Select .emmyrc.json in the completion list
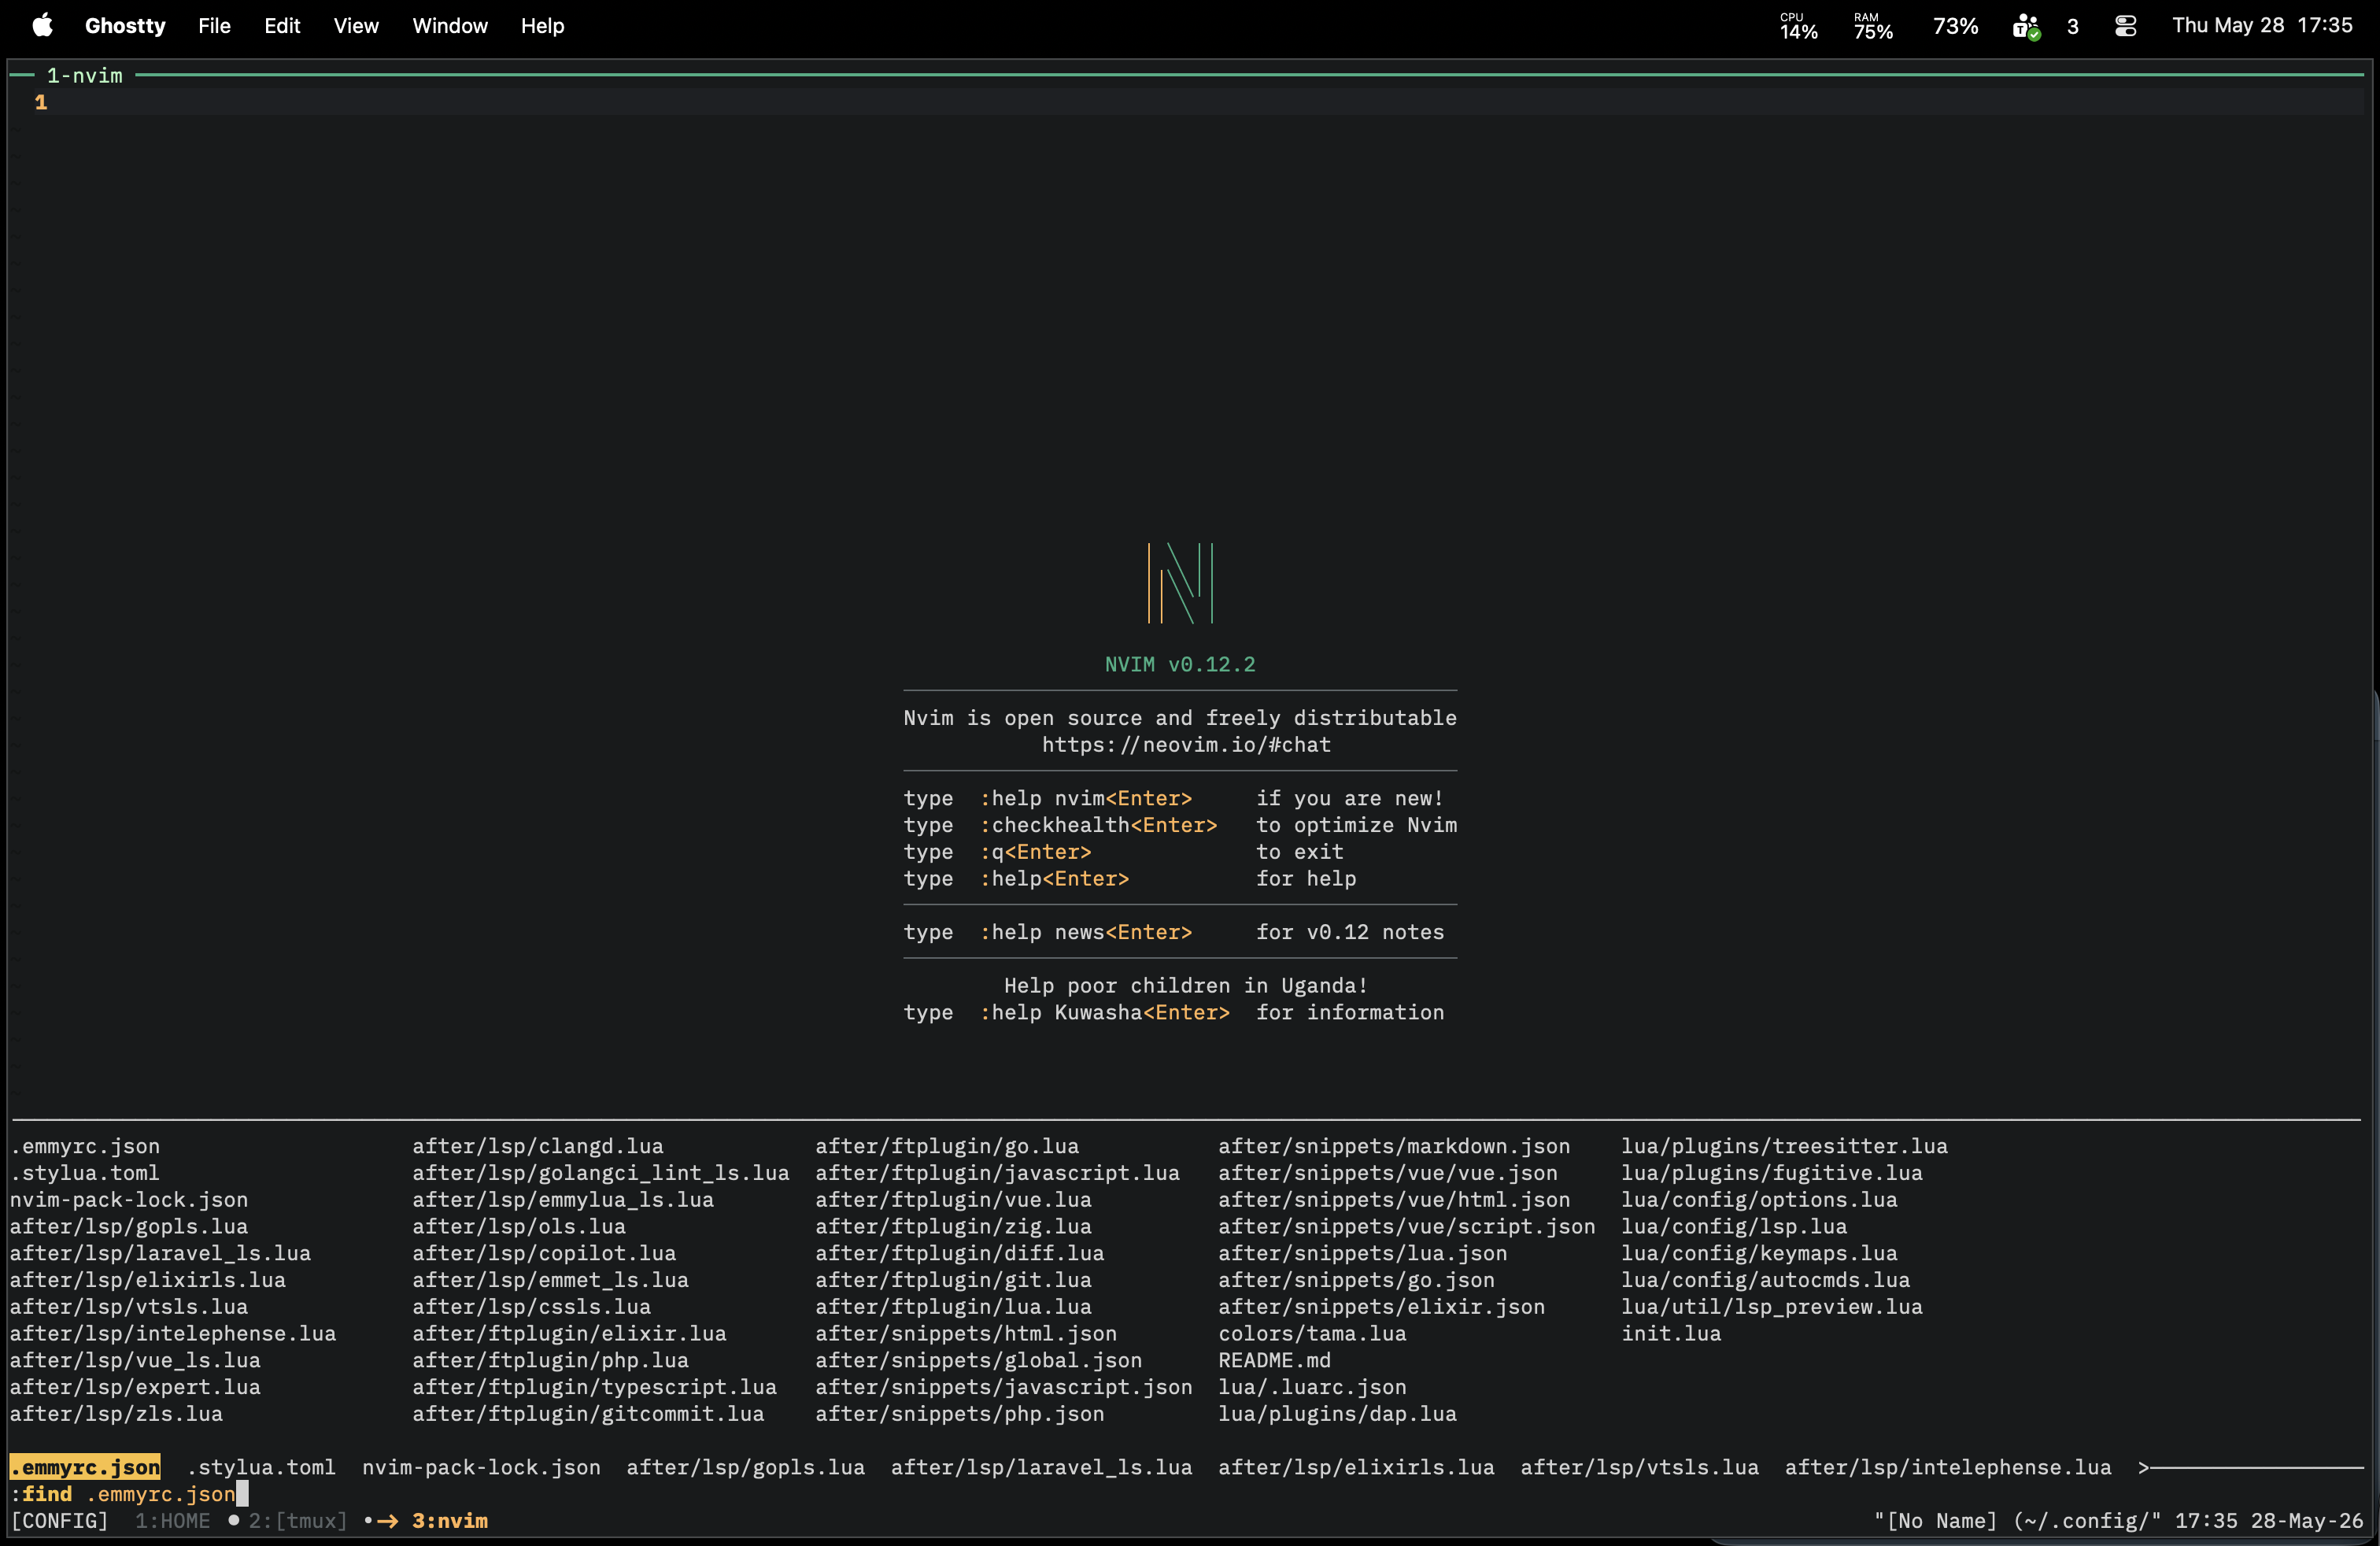 pyautogui.click(x=85, y=1146)
